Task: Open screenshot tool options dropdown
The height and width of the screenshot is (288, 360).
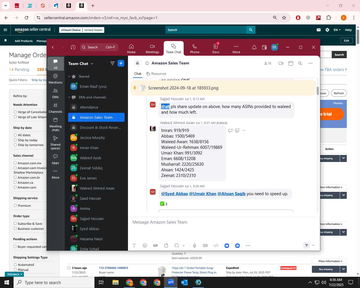Action: tap(184, 246)
